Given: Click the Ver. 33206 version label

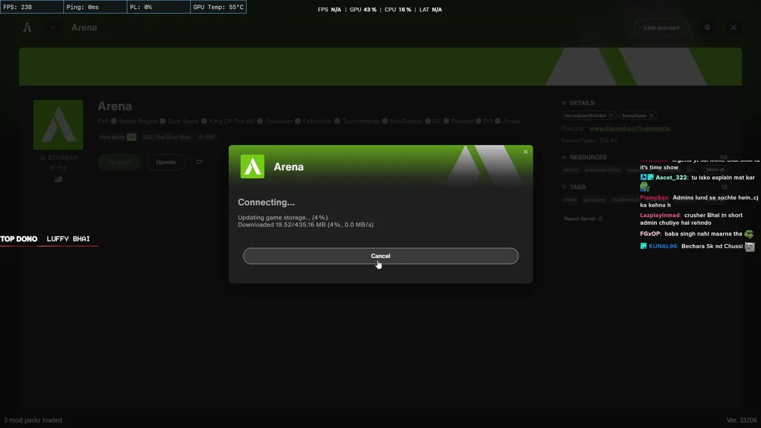Looking at the screenshot, I should [742, 420].
